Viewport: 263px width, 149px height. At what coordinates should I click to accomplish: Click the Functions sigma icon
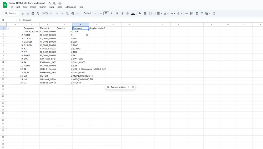tap(214, 13)
